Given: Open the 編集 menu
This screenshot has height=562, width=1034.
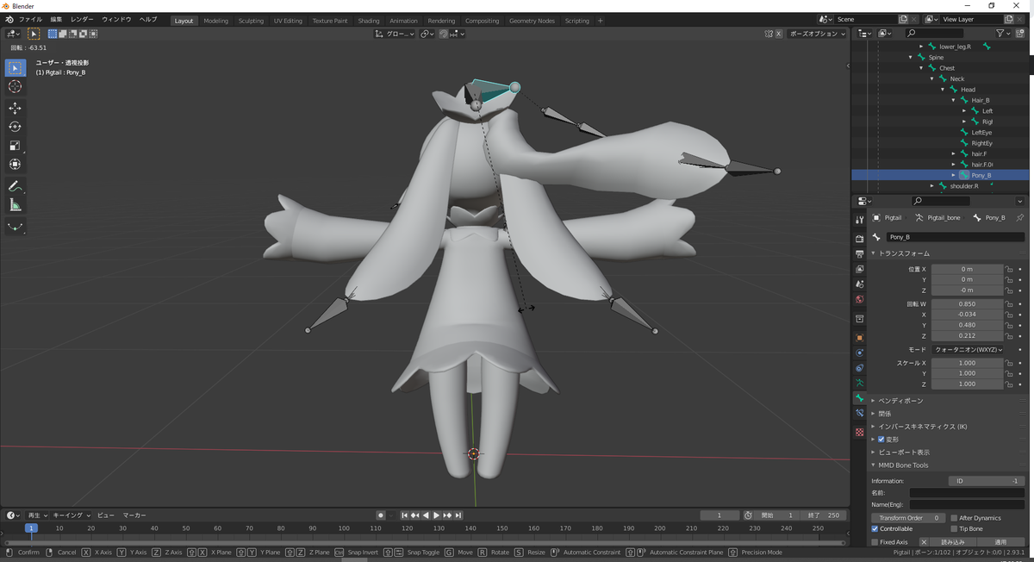Looking at the screenshot, I should tap(56, 20).
